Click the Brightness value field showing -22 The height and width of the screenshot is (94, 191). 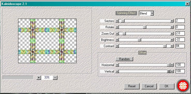pos(180,40)
